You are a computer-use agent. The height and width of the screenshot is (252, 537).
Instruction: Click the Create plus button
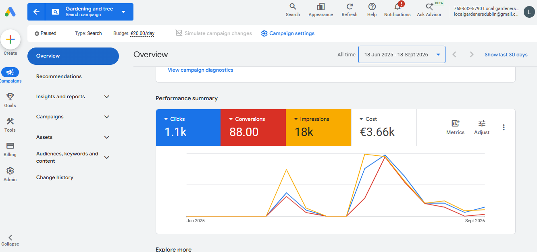click(x=10, y=39)
